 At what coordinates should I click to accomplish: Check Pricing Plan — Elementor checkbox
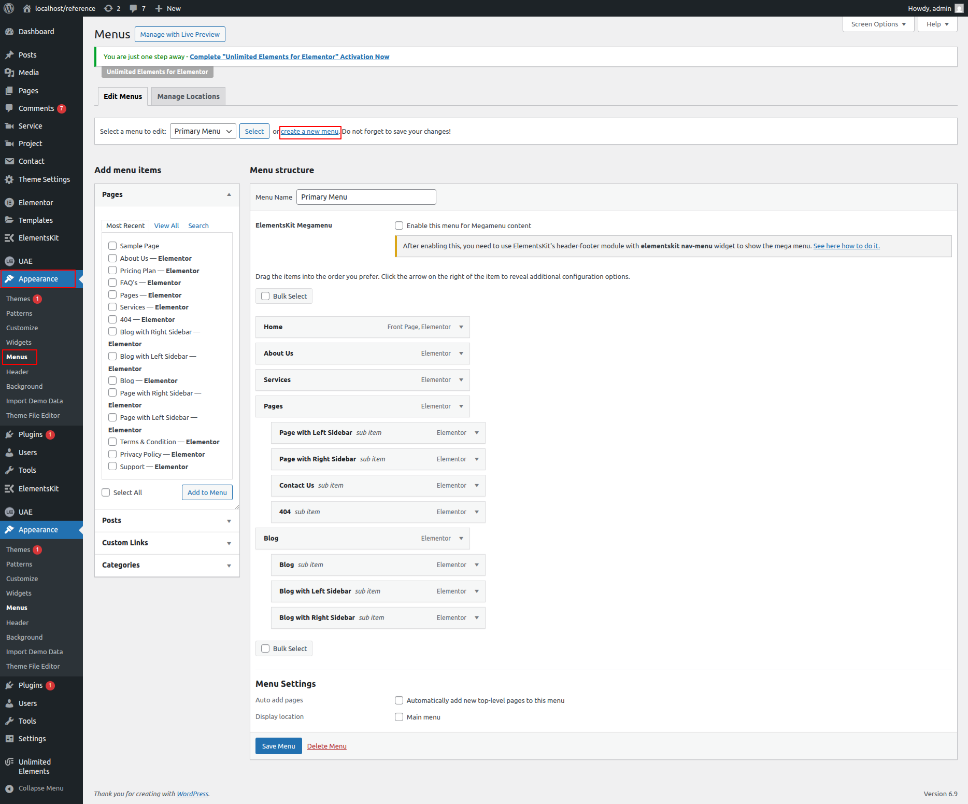112,271
